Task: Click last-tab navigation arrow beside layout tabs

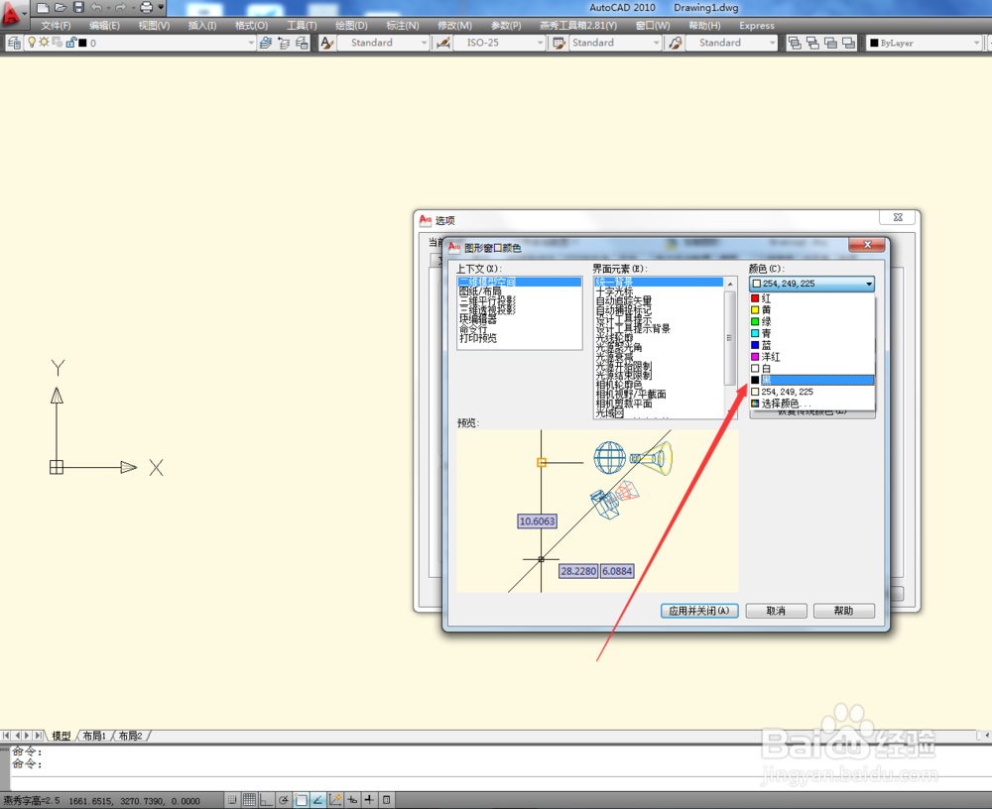Action: 38,736
